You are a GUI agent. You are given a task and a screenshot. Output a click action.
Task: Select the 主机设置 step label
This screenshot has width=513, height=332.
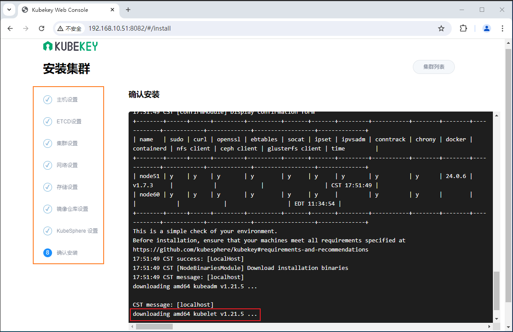67,99
